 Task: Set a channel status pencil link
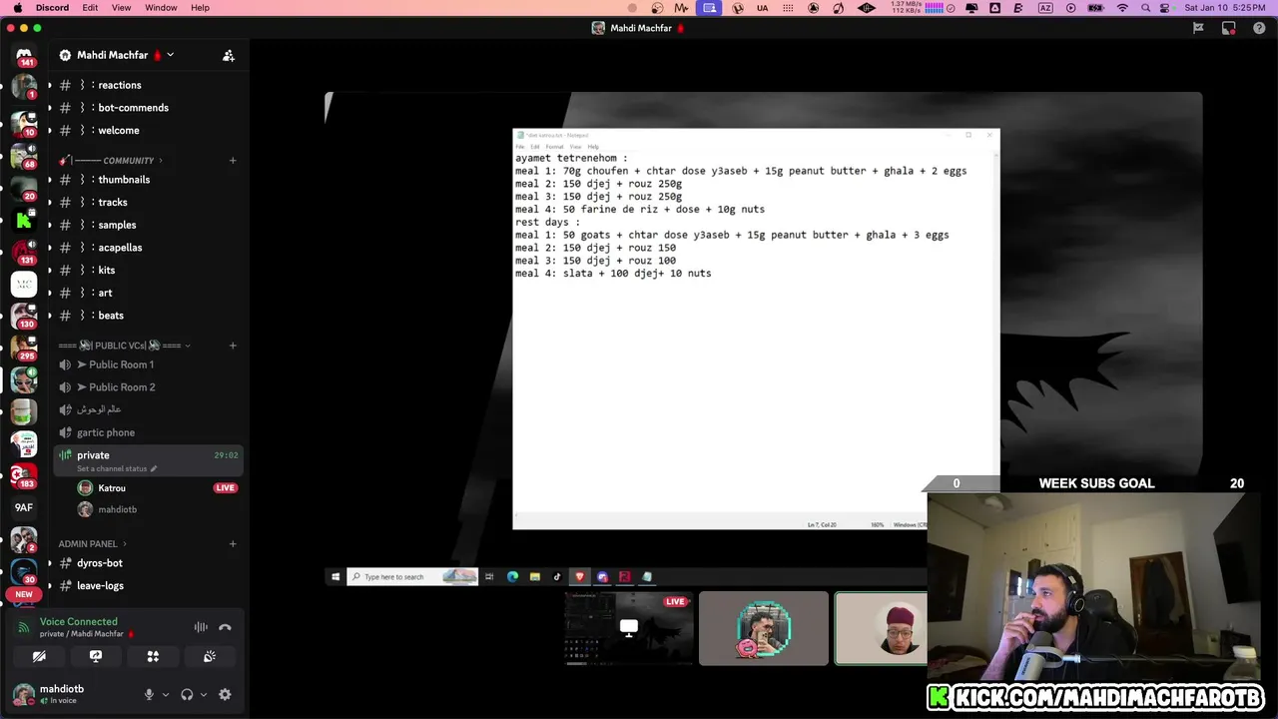coord(117,468)
